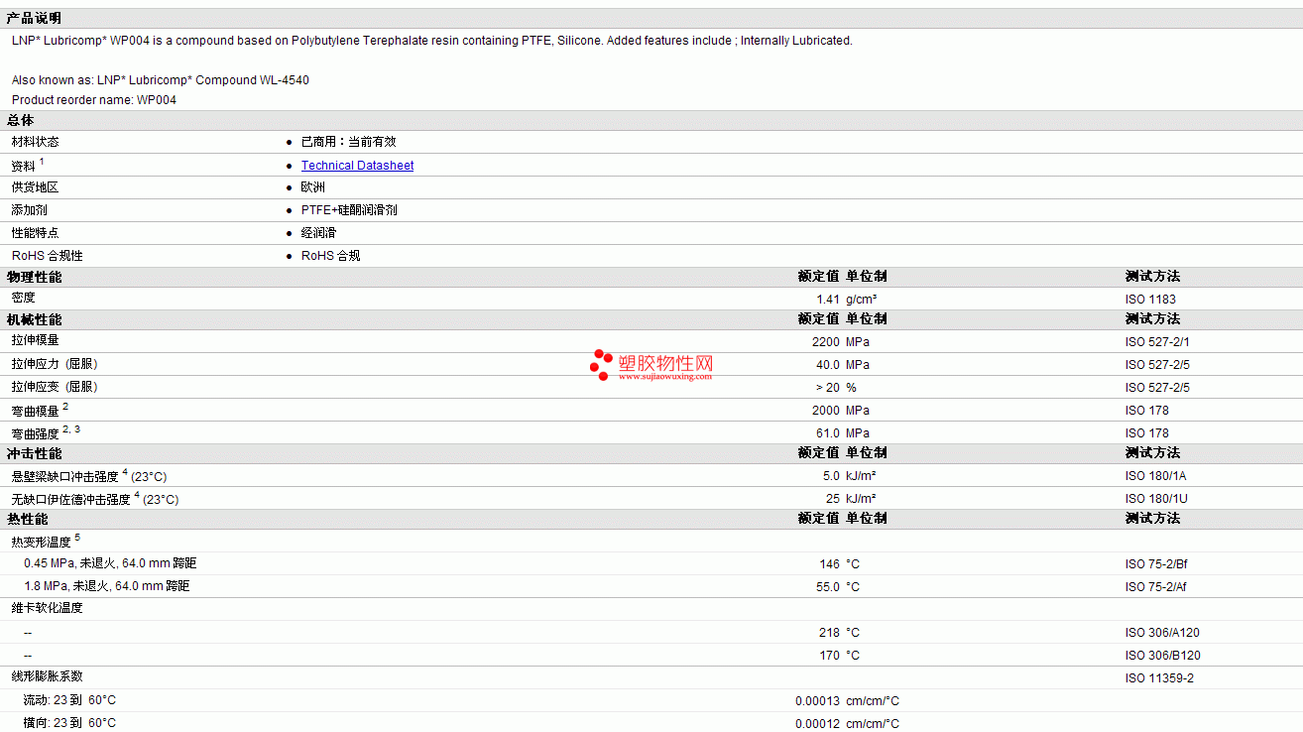The image size is (1303, 732).
Task: Click the PTFE+硅酮润滑剂 additive value
Action: click(349, 210)
